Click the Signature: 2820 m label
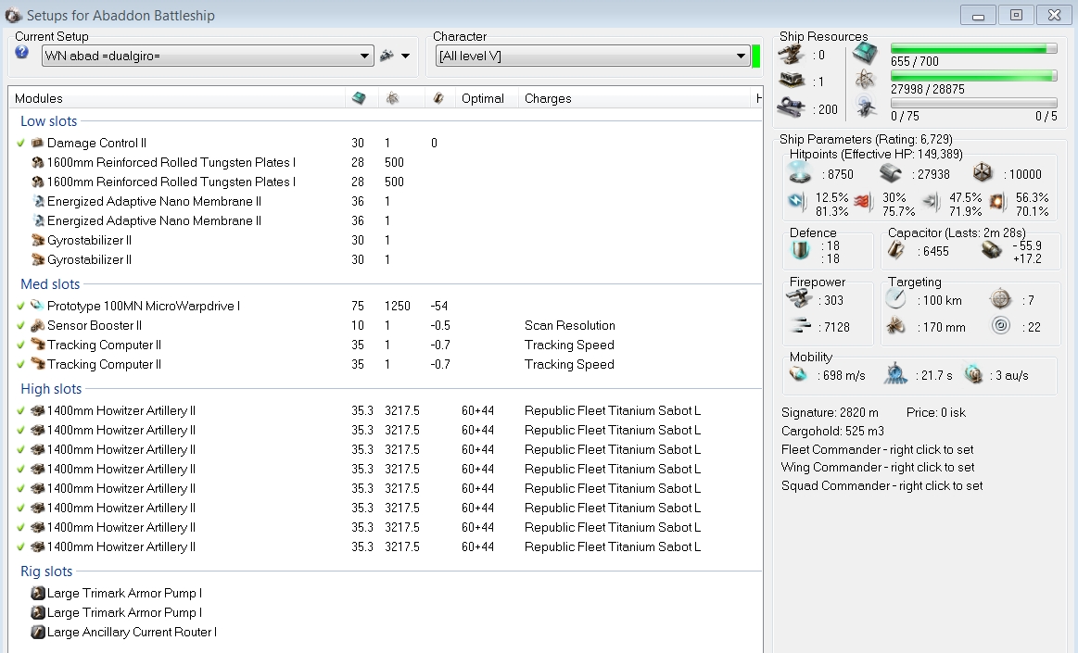The image size is (1078, 653). tap(830, 412)
